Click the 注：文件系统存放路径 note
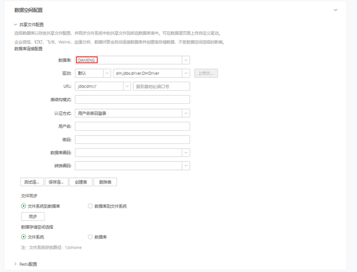The height and width of the screenshot is (272, 357). (51, 248)
